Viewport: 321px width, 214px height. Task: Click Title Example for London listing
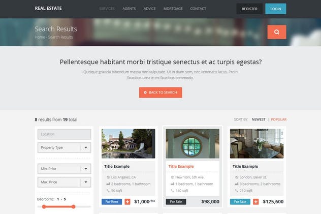[x=245, y=167]
